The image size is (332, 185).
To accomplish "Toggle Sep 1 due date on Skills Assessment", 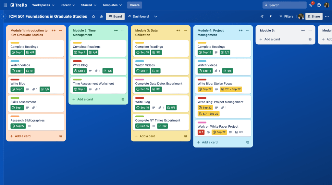I will 17,108.
